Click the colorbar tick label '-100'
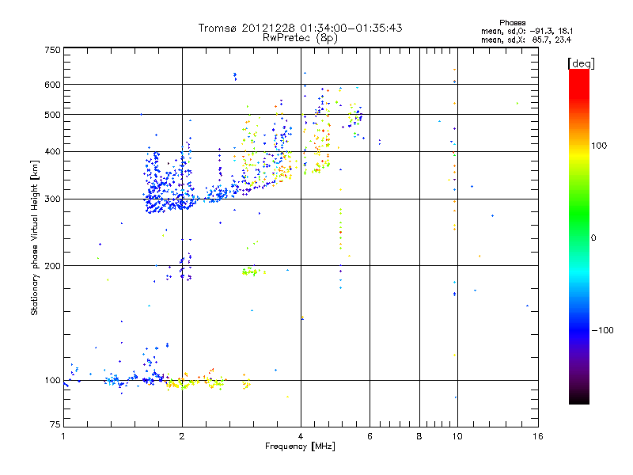 pos(602,330)
